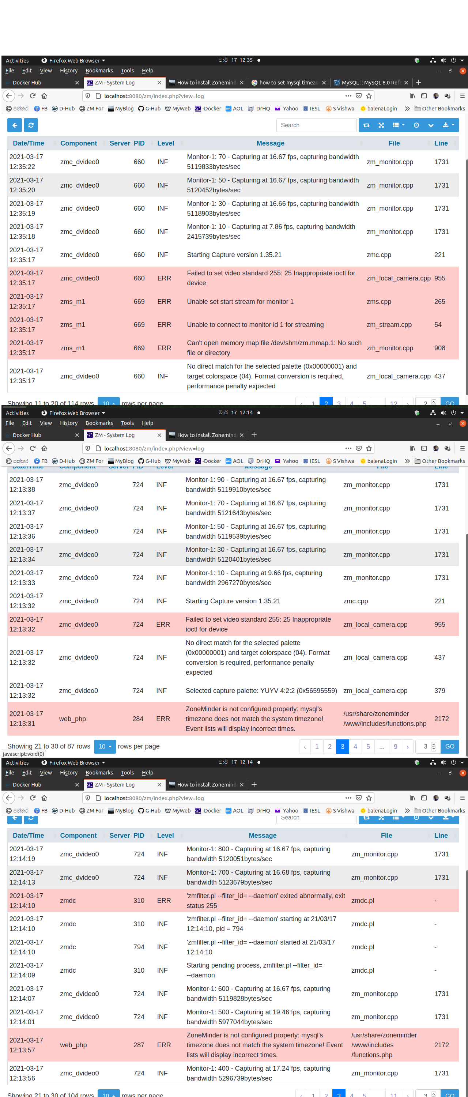Click the zmdc row with PID 794
Viewport: 468px width, 1097px height.
click(x=233, y=947)
